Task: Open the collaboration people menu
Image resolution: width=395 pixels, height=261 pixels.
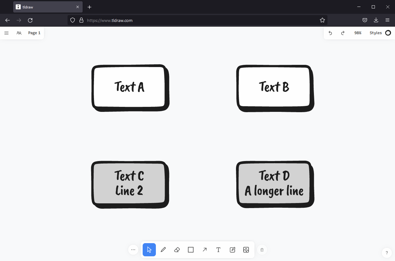Action: pos(19,33)
